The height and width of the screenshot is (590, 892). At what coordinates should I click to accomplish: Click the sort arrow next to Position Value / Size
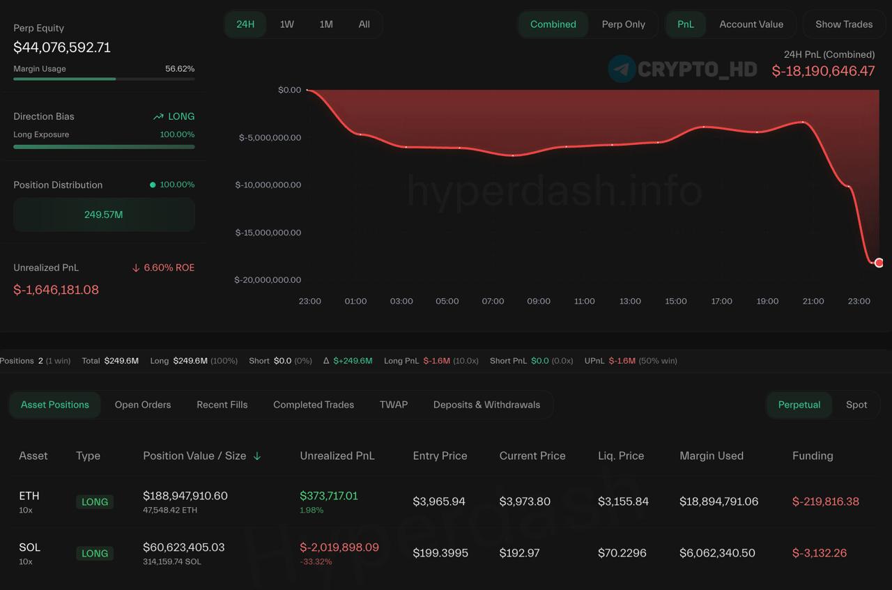(x=257, y=456)
